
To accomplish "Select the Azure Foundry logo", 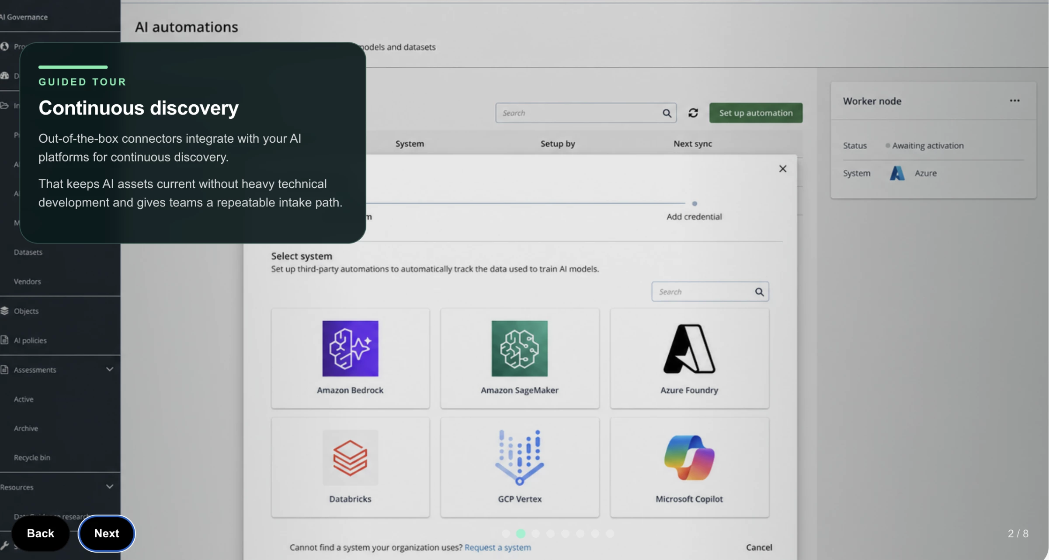I will (689, 349).
